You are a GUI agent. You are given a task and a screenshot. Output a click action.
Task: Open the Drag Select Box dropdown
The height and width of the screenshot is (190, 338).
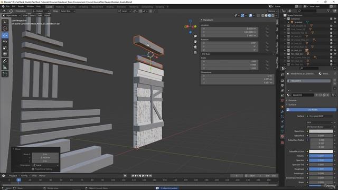click(x=68, y=11)
